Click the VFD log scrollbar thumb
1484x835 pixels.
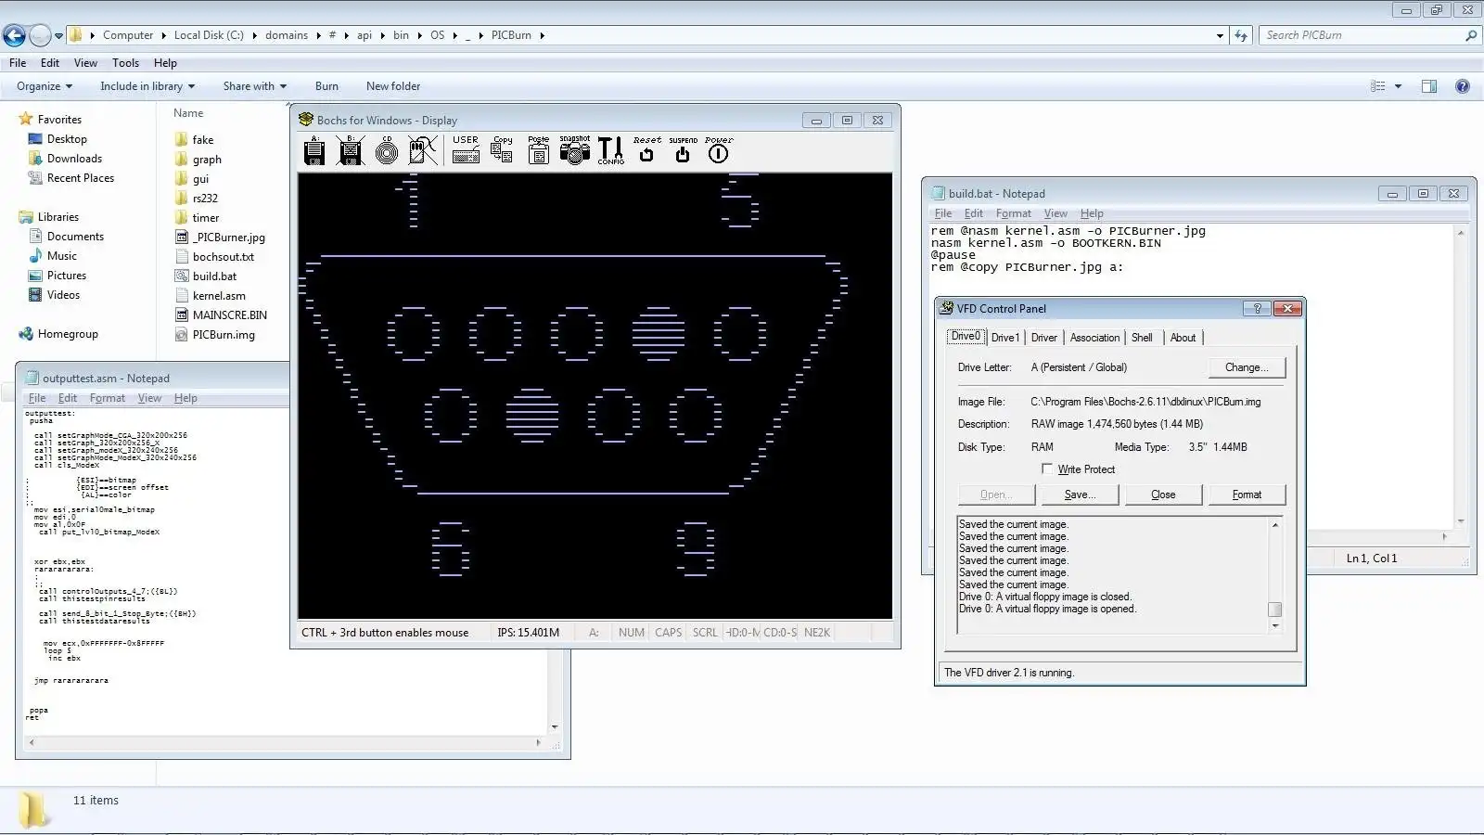tap(1275, 610)
